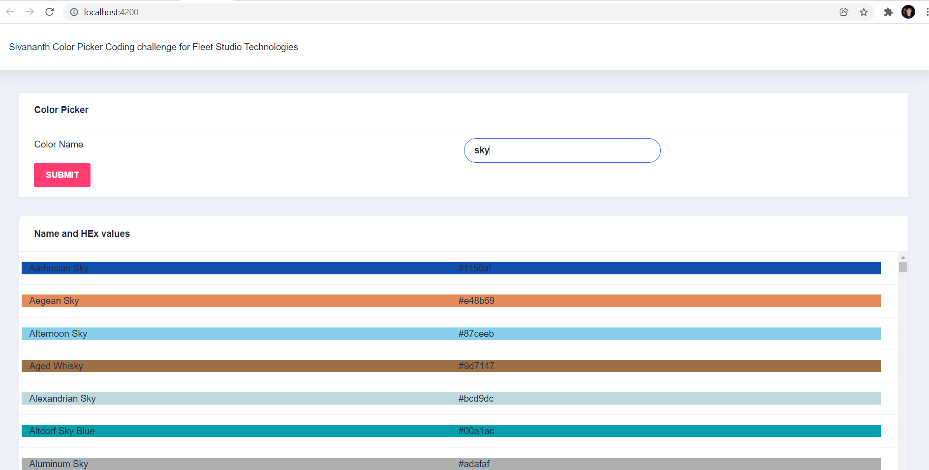This screenshot has height=470, width=929.
Task: Click the Name and HEx values heading
Action: click(x=82, y=234)
